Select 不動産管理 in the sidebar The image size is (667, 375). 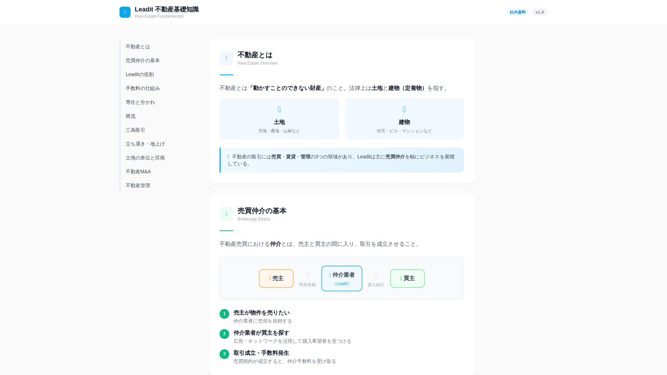pos(138,185)
